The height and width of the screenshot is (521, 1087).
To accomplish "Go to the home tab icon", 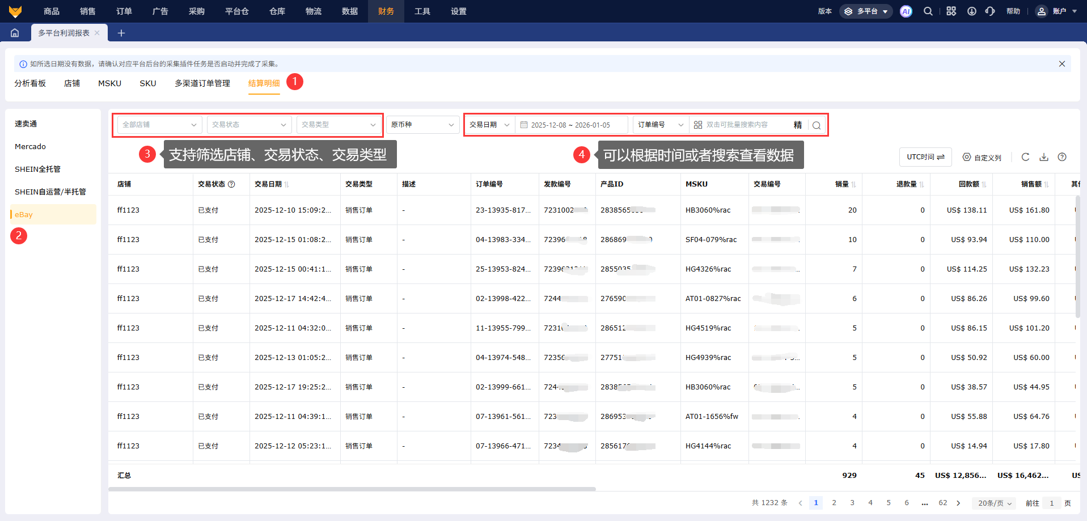I will pyautogui.click(x=15, y=33).
